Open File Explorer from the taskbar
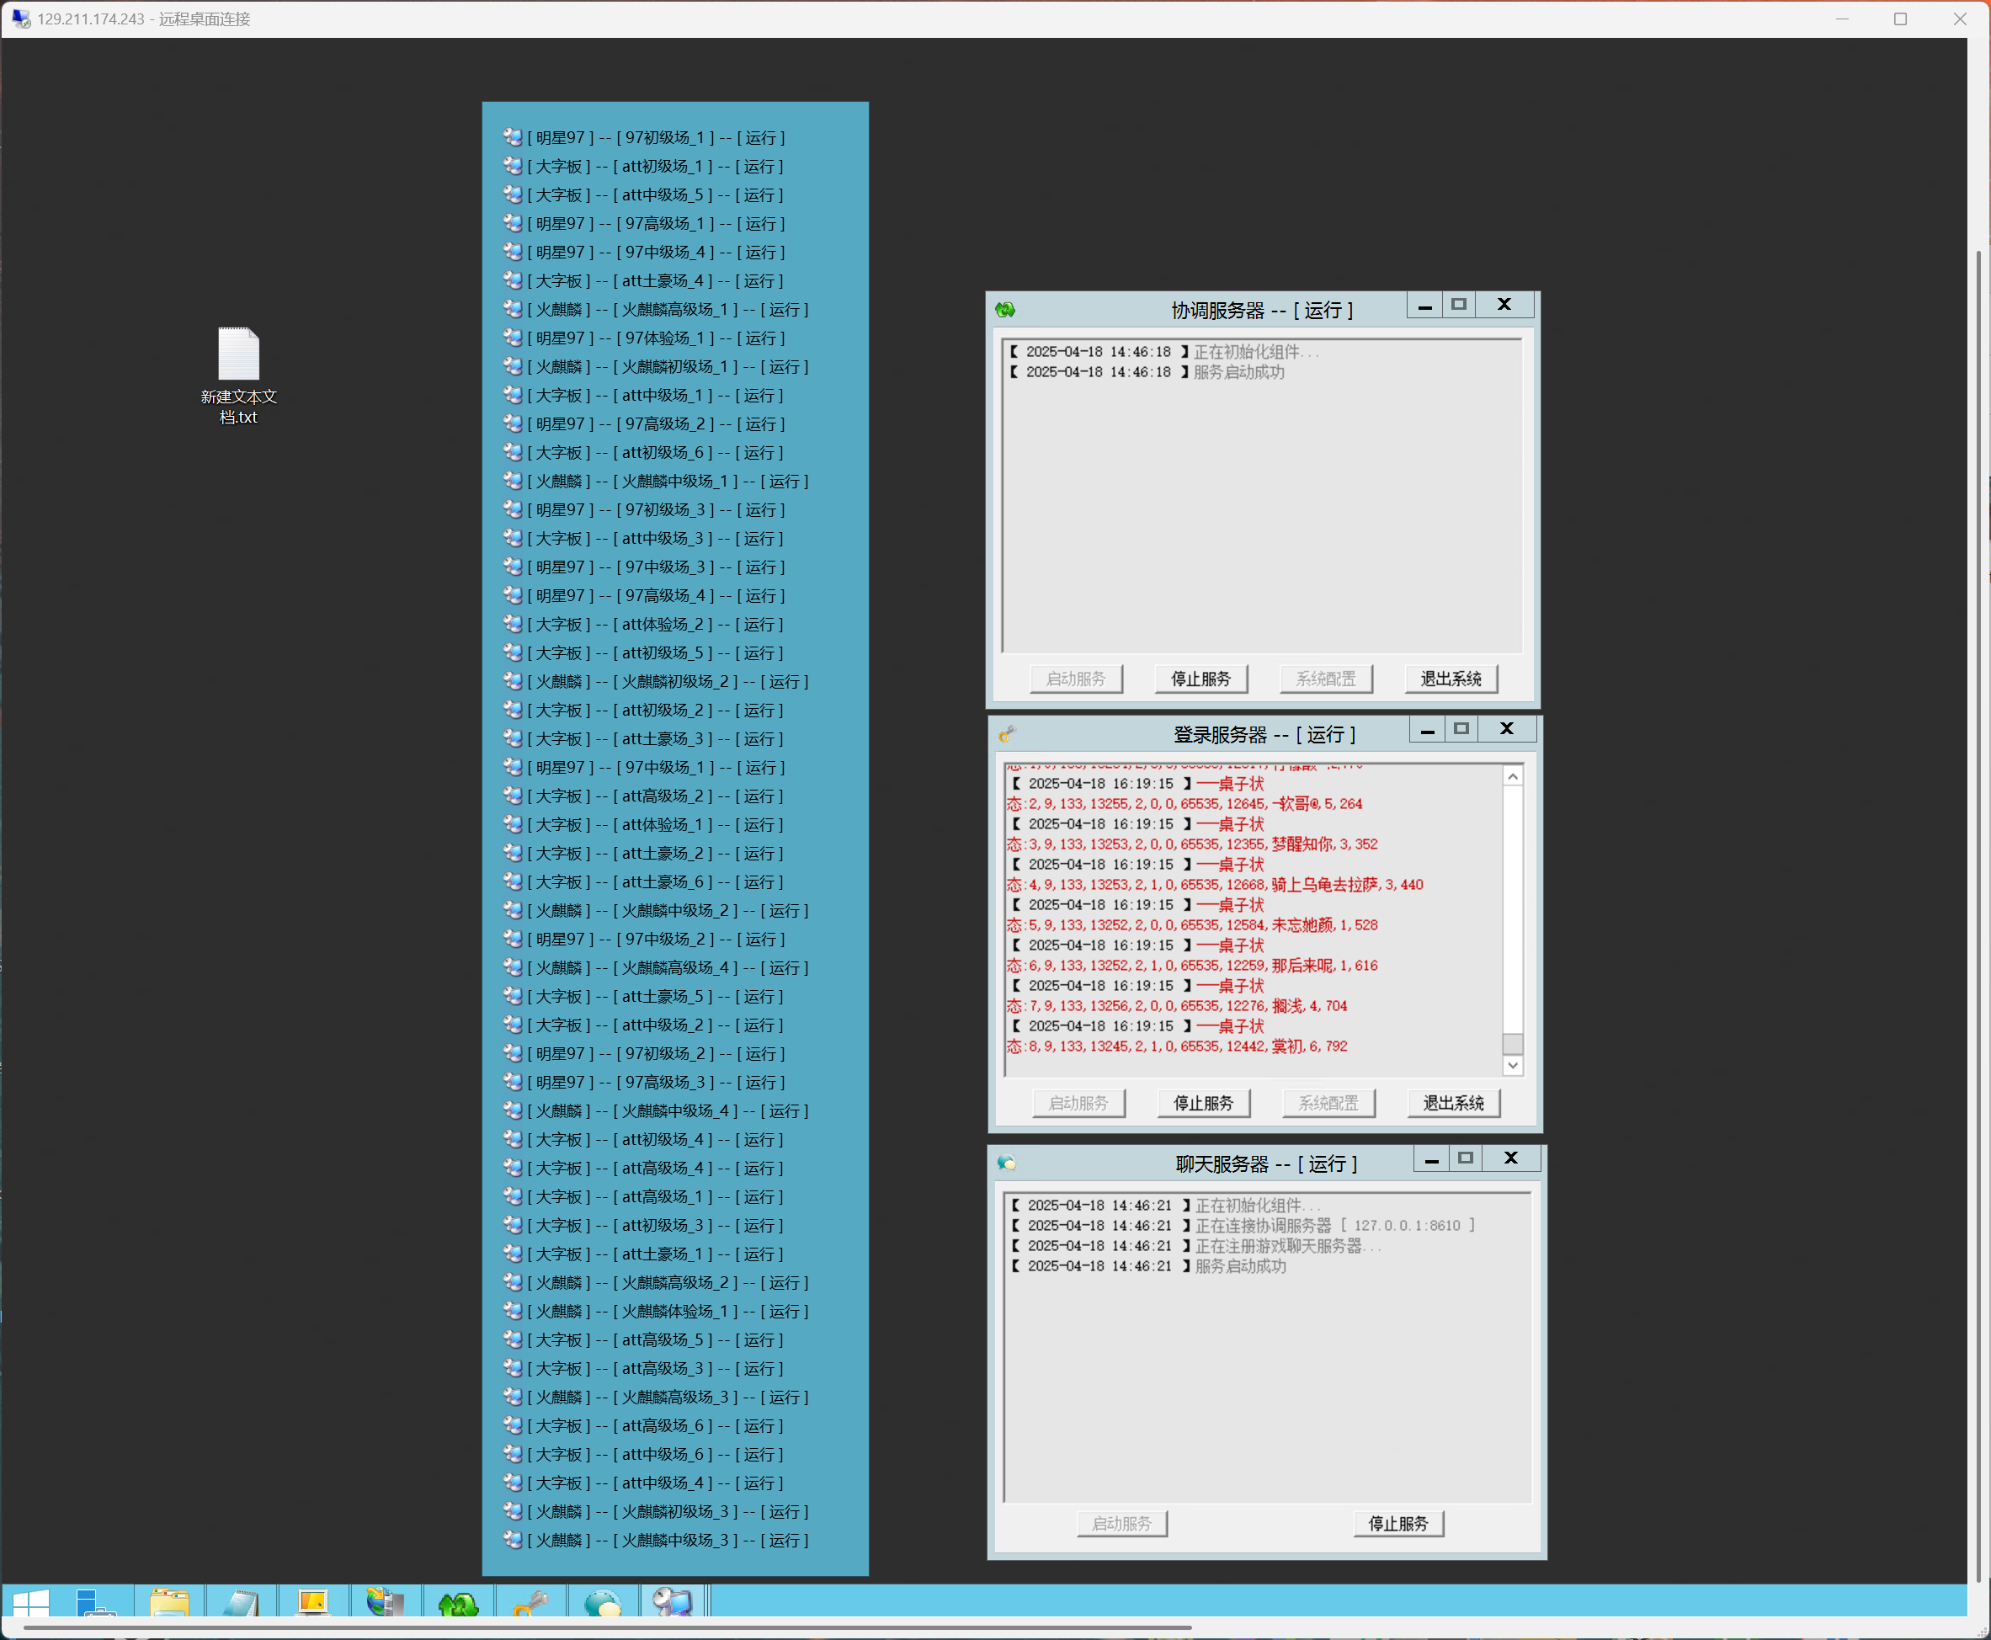Viewport: 1991px width, 1640px height. [x=170, y=1602]
